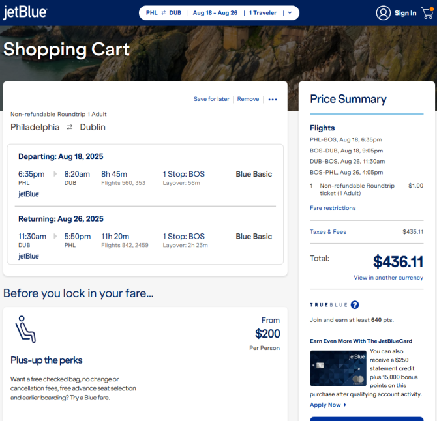This screenshot has height=421, width=437.
Task: Click the arrow between 11:30am and 5:50pm
Action: (55, 237)
